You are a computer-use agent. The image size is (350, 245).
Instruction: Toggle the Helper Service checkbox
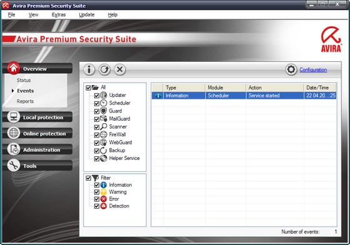97,159
